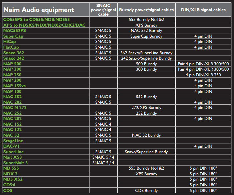Image resolution: width=234 pixels, height=195 pixels.
Task: Select the "DIN/XLR signal cables" column header
Action: click(x=203, y=10)
